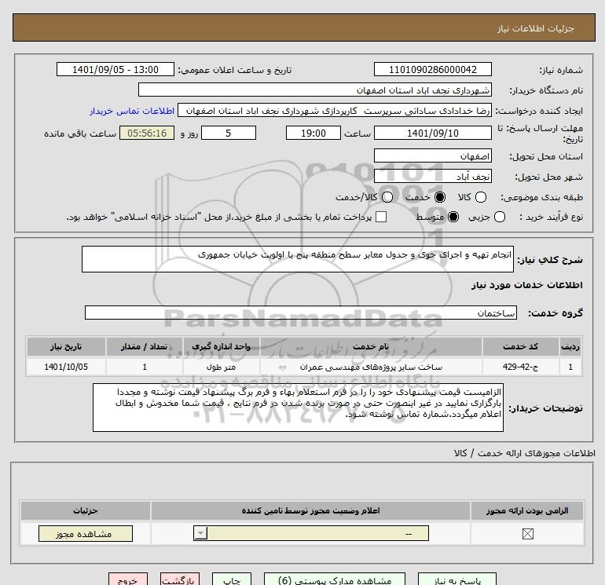Open the license status dropdown arrow

200,534
